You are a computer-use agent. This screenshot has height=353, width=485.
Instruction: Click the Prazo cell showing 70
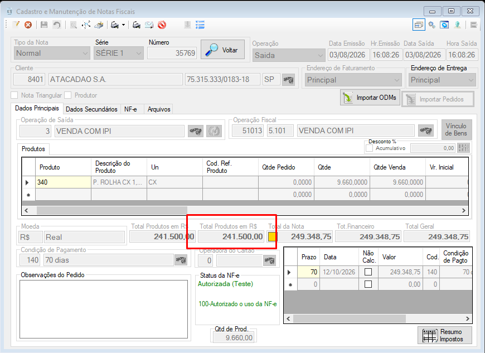(x=308, y=272)
